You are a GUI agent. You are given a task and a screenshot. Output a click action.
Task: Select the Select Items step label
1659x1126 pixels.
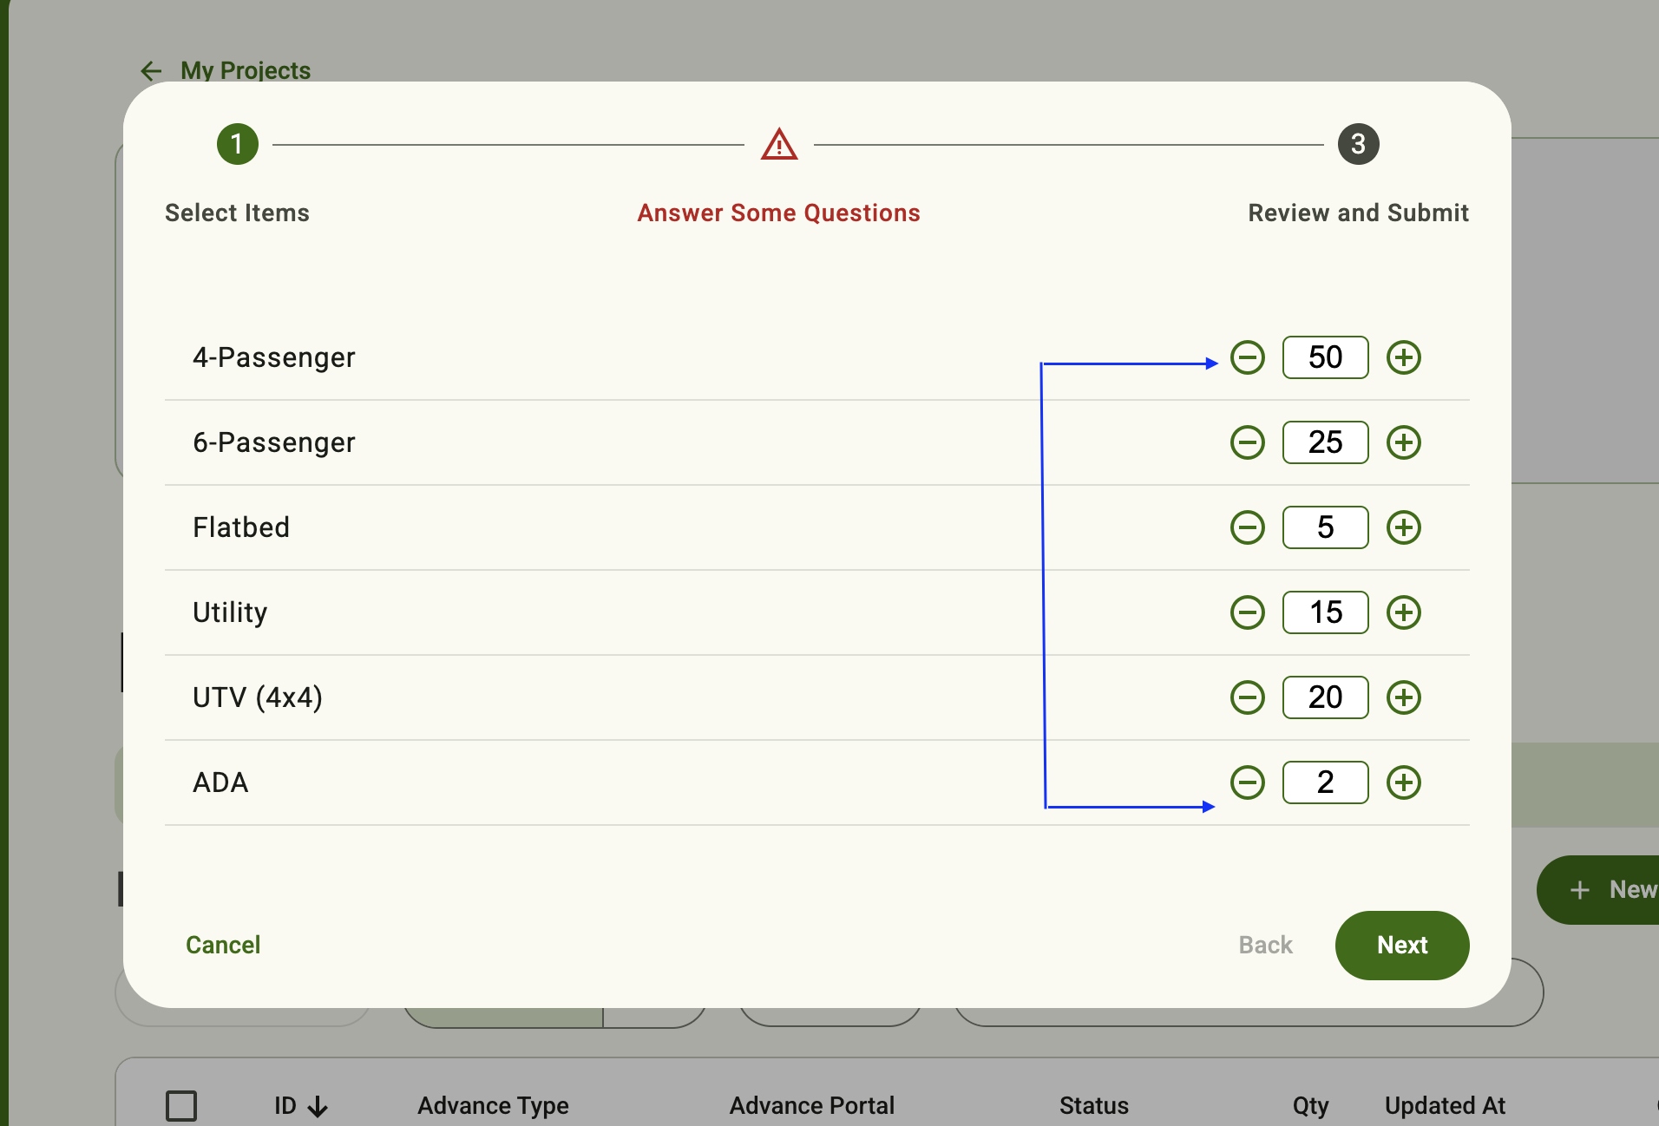pos(238,213)
